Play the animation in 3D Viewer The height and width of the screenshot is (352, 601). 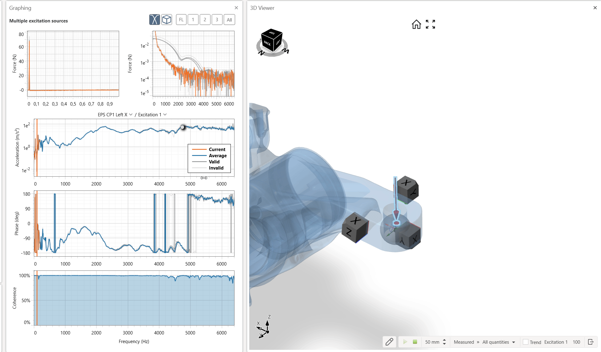(x=405, y=342)
